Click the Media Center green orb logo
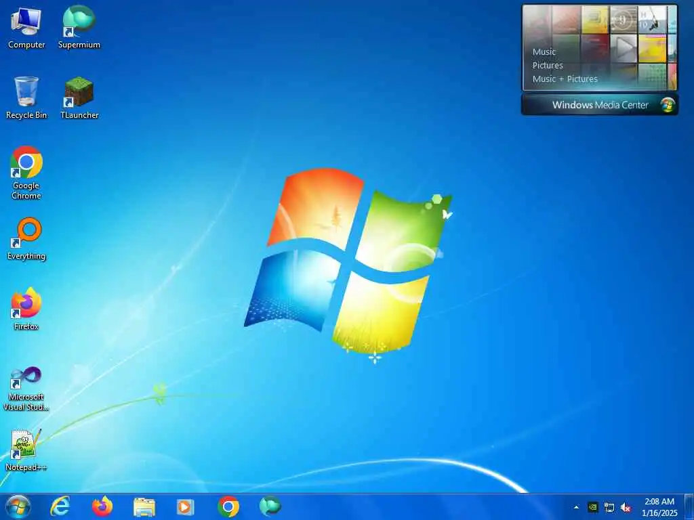 668,105
